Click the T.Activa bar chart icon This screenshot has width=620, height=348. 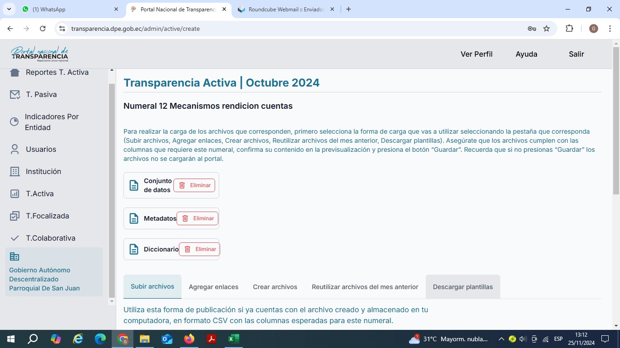[15, 193]
